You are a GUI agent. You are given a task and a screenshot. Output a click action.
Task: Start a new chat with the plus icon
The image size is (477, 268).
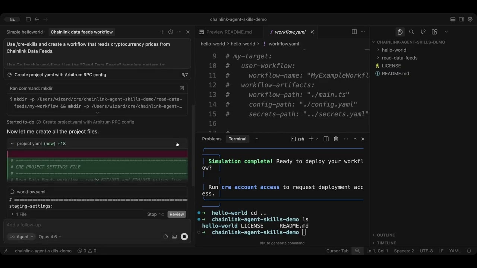coord(162,32)
